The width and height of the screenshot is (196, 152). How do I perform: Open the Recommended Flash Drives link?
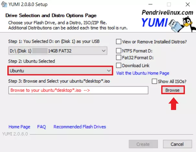(80, 127)
